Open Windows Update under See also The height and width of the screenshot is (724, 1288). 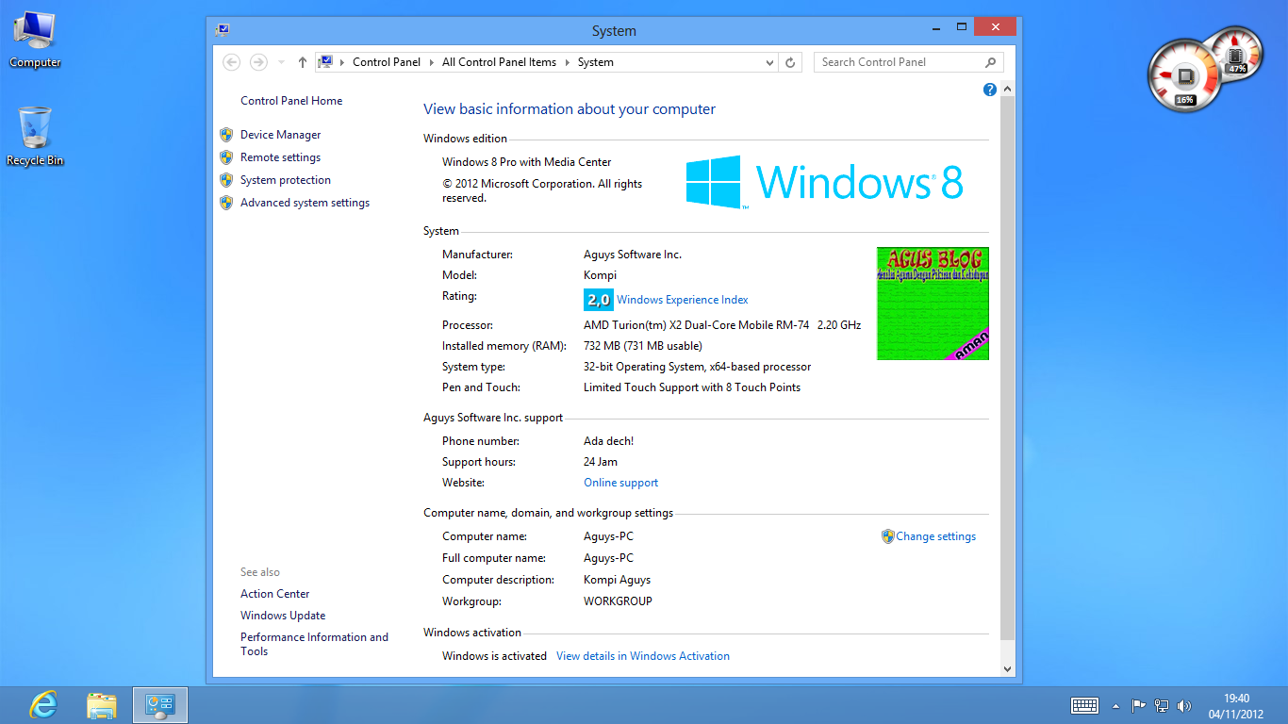[283, 616]
